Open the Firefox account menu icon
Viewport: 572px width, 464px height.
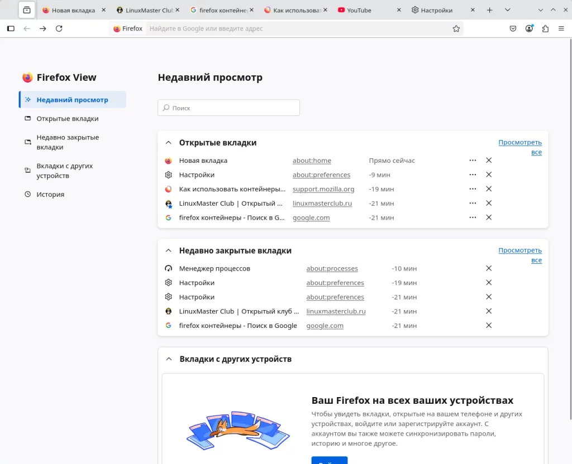(x=529, y=28)
